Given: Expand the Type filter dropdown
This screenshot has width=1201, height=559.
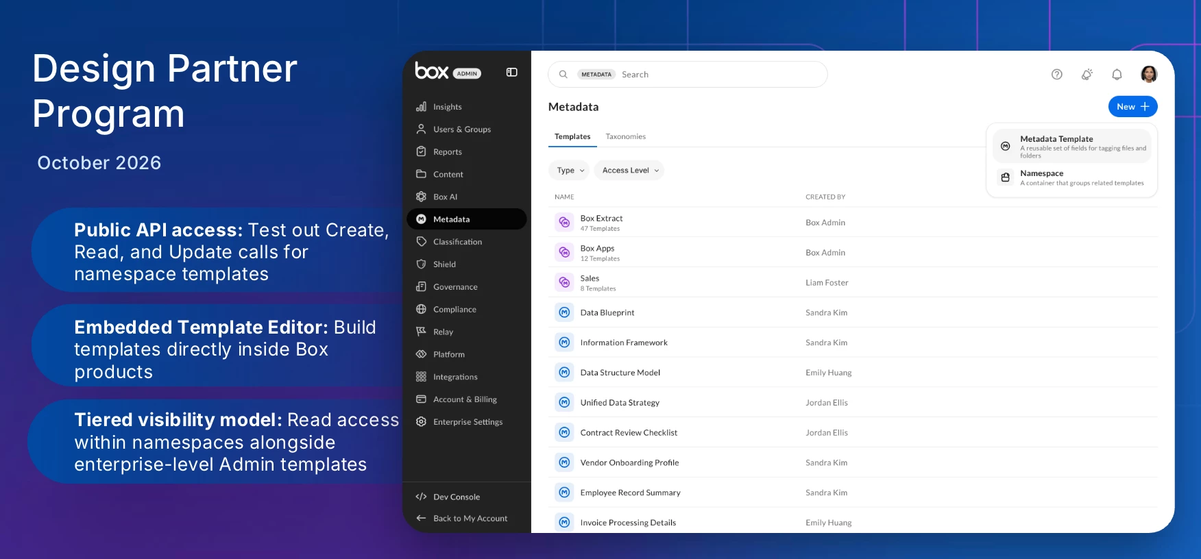Looking at the screenshot, I should pyautogui.click(x=569, y=171).
